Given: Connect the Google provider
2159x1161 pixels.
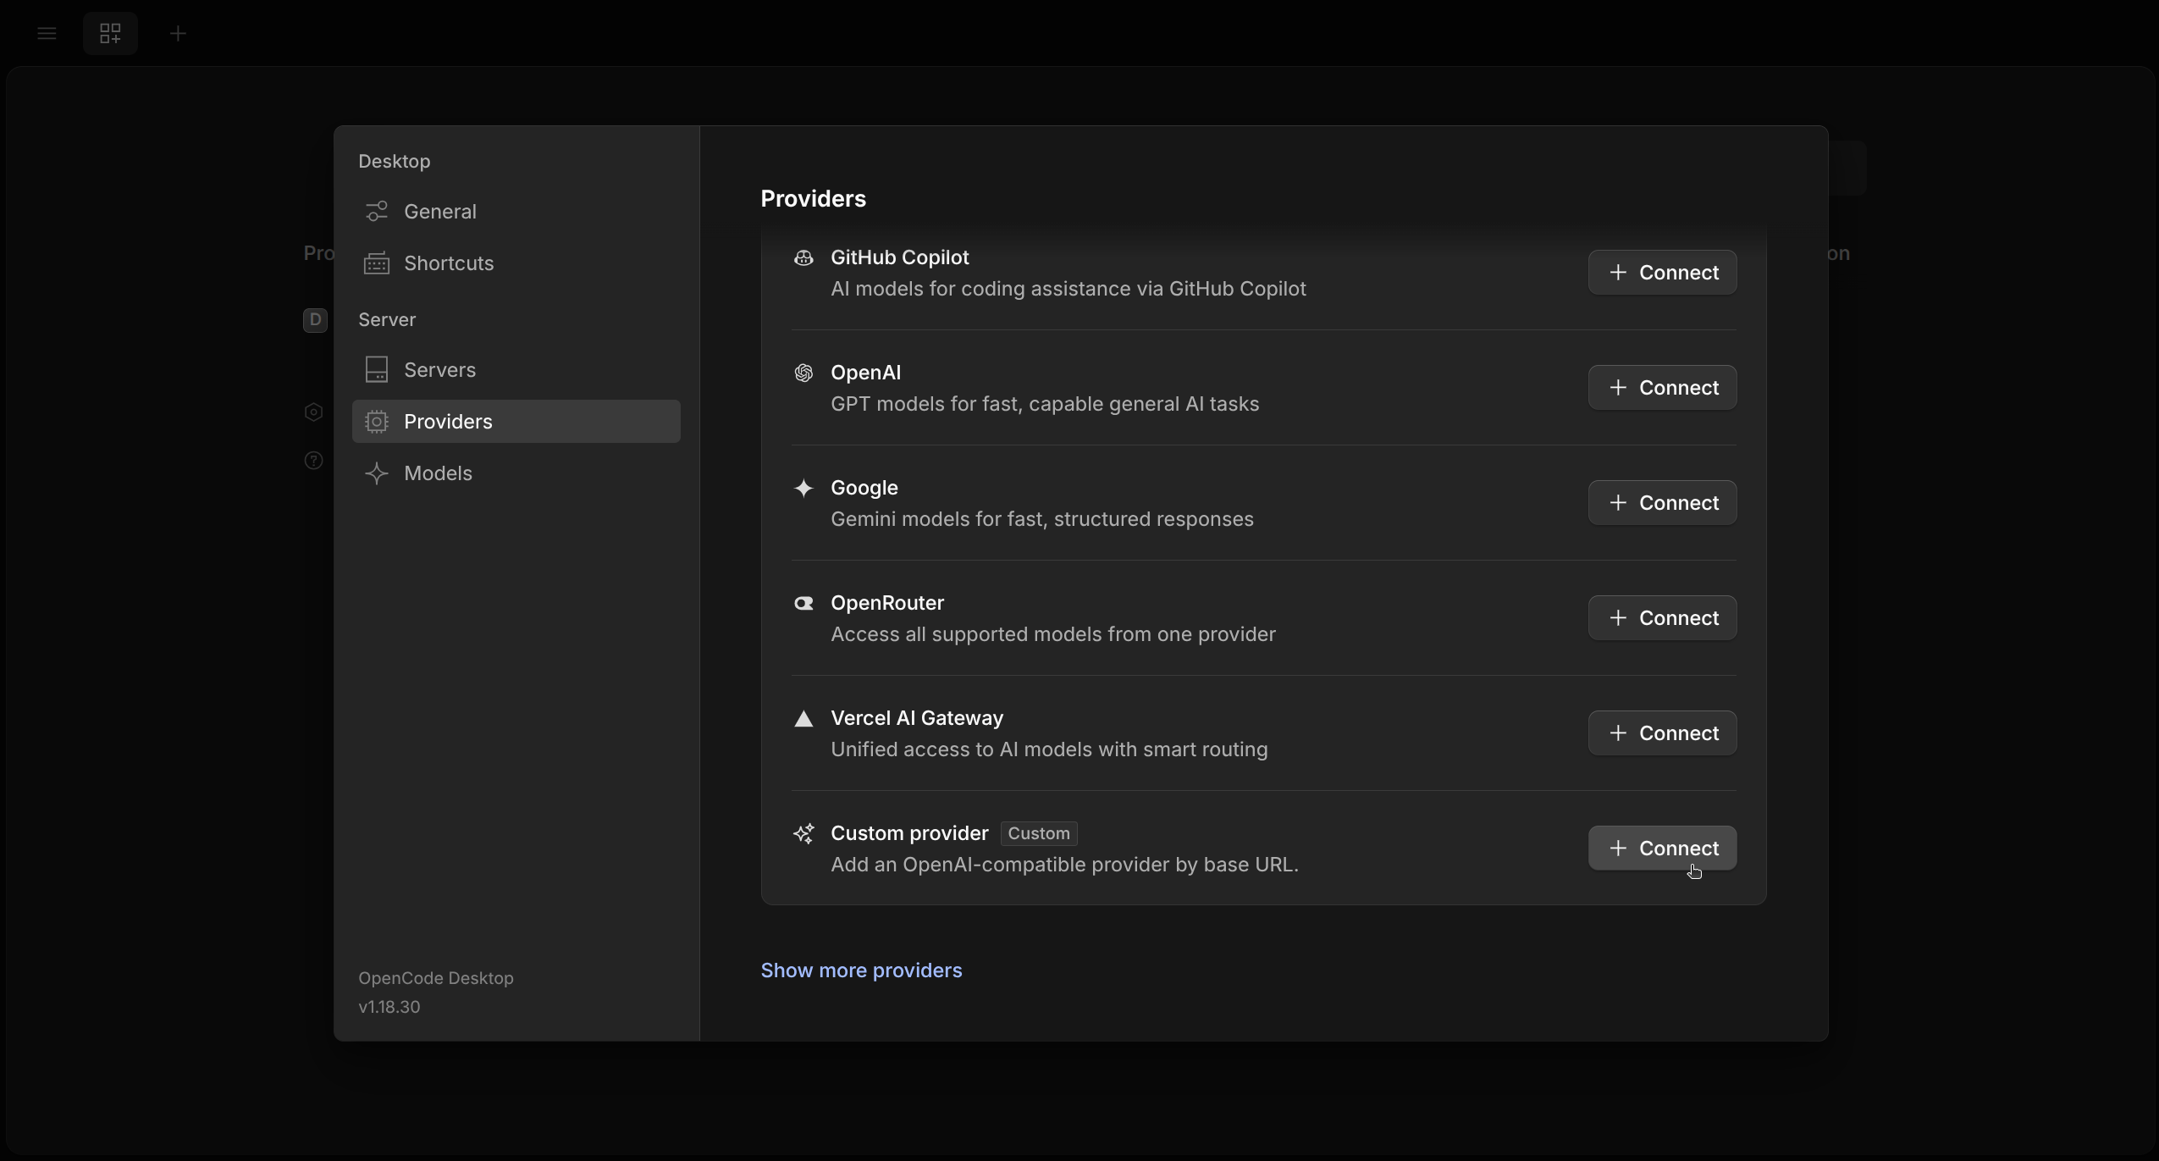Looking at the screenshot, I should (1662, 503).
